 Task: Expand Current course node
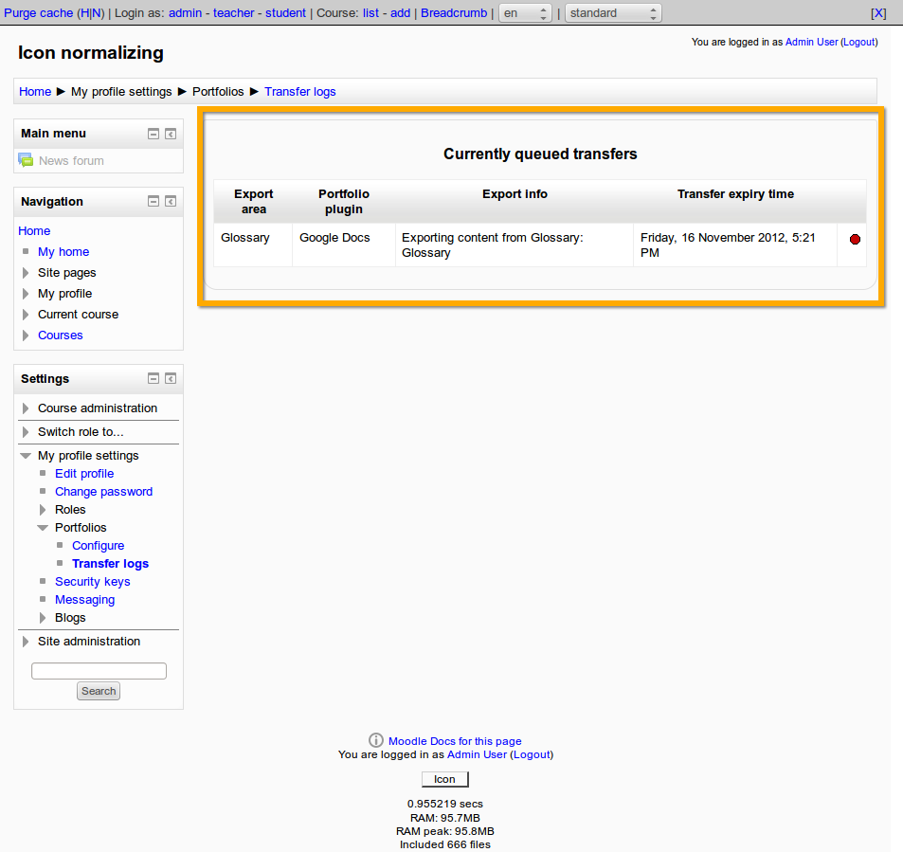tap(26, 314)
